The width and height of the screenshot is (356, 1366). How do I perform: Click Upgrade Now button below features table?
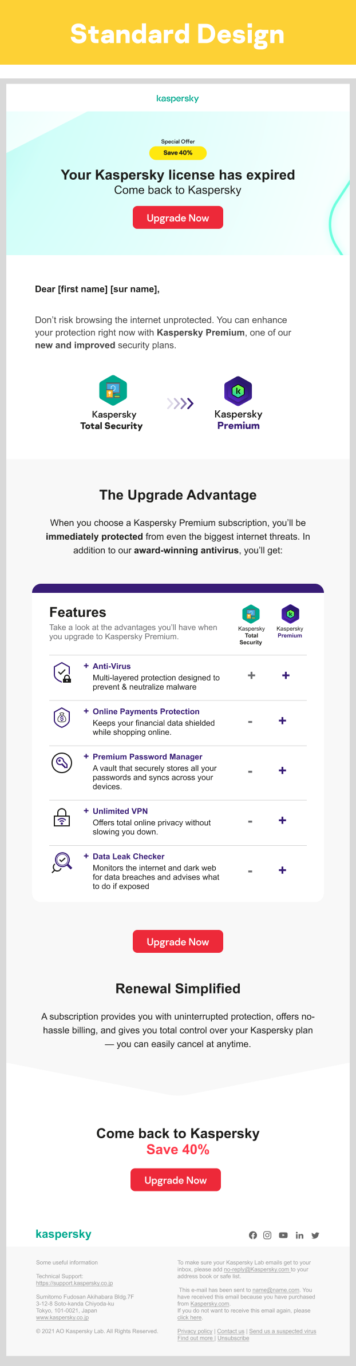178,942
